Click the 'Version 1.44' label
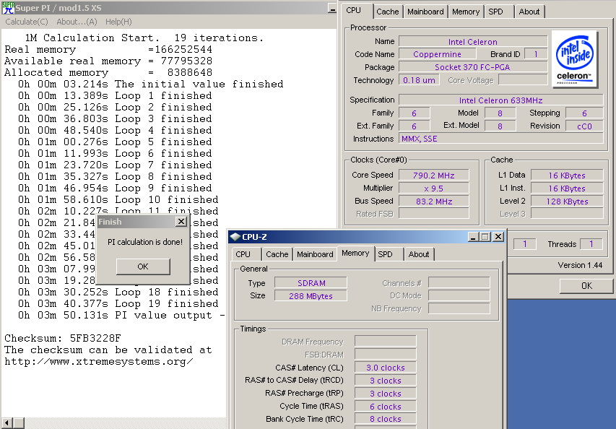The image size is (616, 429). tap(580, 265)
